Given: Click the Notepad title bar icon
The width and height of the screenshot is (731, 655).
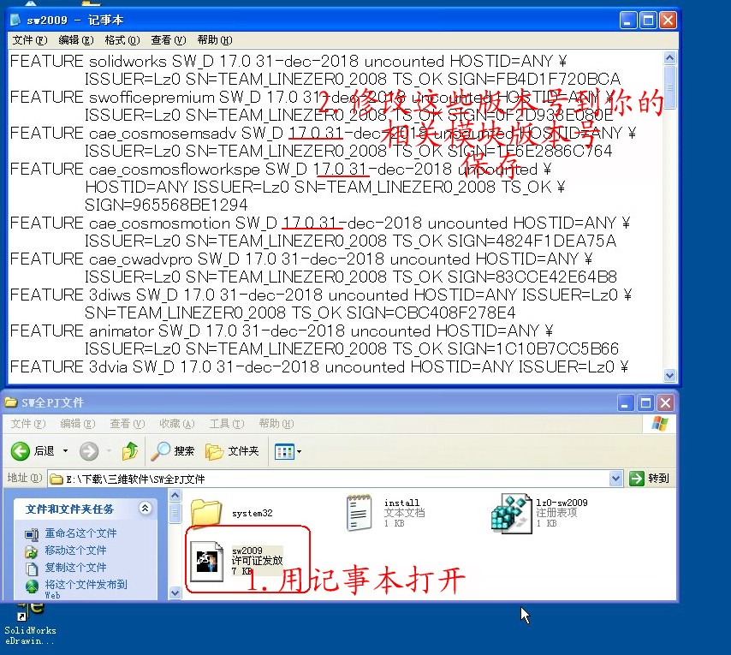Looking at the screenshot, I should pyautogui.click(x=15, y=20).
